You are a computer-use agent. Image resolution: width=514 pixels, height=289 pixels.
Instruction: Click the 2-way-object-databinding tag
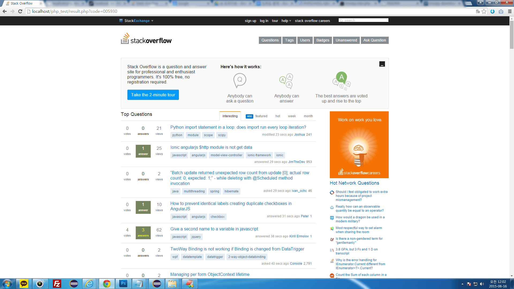[x=247, y=257]
